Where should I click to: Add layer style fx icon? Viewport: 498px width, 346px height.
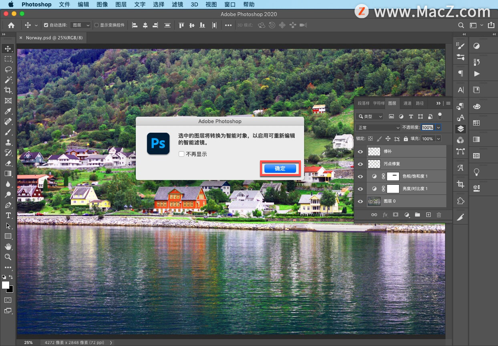(x=385, y=215)
